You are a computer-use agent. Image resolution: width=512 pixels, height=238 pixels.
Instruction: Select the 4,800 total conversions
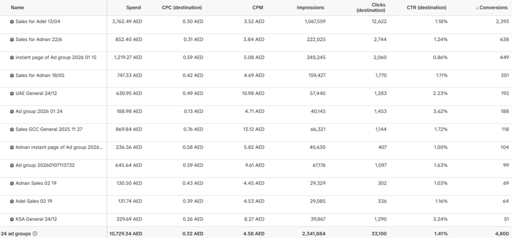[502, 234]
